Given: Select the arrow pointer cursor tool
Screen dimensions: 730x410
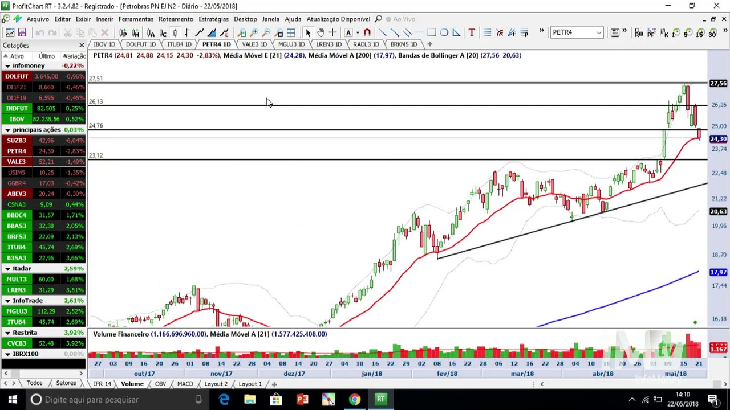Looking at the screenshot, I should pyautogui.click(x=308, y=32).
